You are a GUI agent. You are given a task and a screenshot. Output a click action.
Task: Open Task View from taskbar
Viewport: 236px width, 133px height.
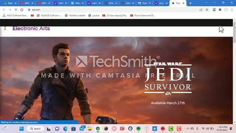(x=49, y=129)
